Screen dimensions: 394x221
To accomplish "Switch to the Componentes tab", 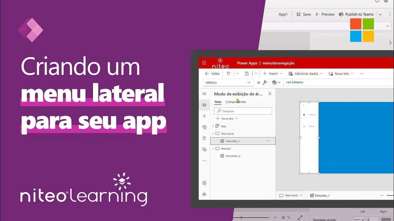I will [236, 102].
